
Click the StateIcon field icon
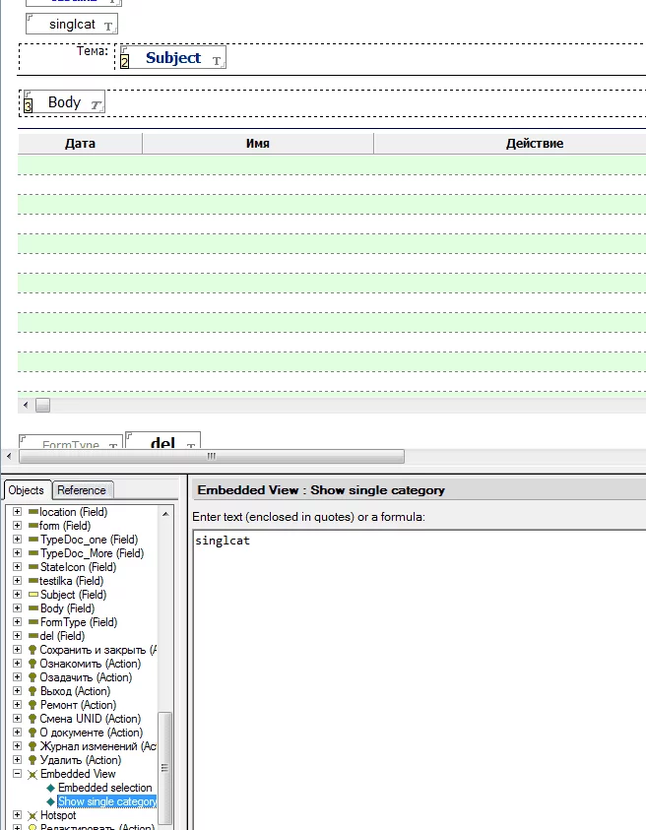(32, 567)
